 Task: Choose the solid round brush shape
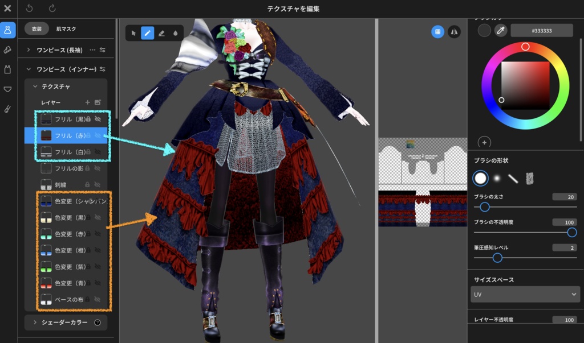pyautogui.click(x=480, y=179)
